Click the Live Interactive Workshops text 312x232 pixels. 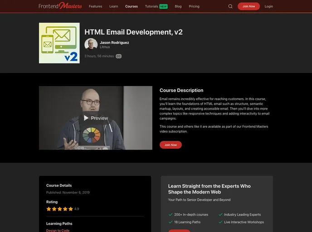point(244,222)
